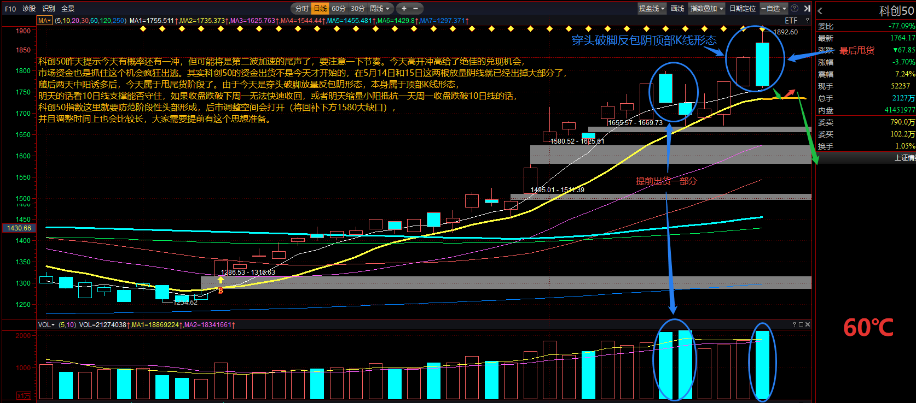This screenshot has height=403, width=916.
Task: Click the 科创50 title in the side panel
Action: click(896, 11)
